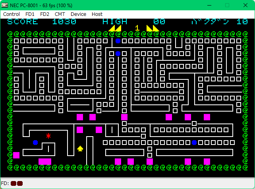Click the FD: status bar label
255x189 pixels.
coord(5,183)
